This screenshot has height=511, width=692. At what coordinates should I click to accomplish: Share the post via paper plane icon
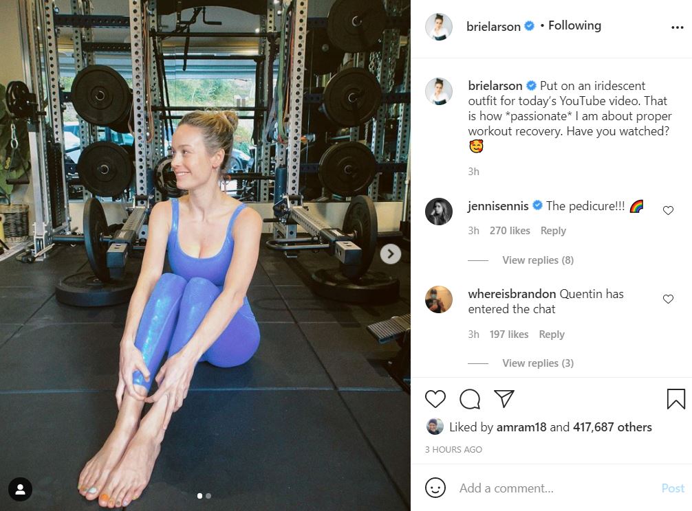[x=504, y=398]
